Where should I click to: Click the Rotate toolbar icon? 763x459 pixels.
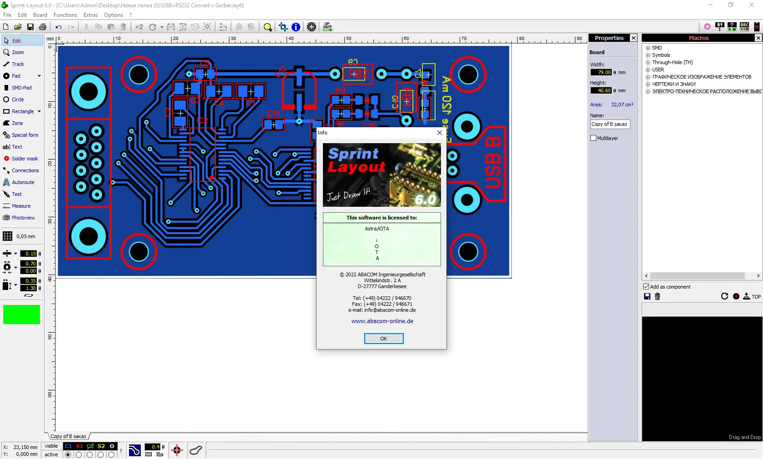pyautogui.click(x=153, y=27)
